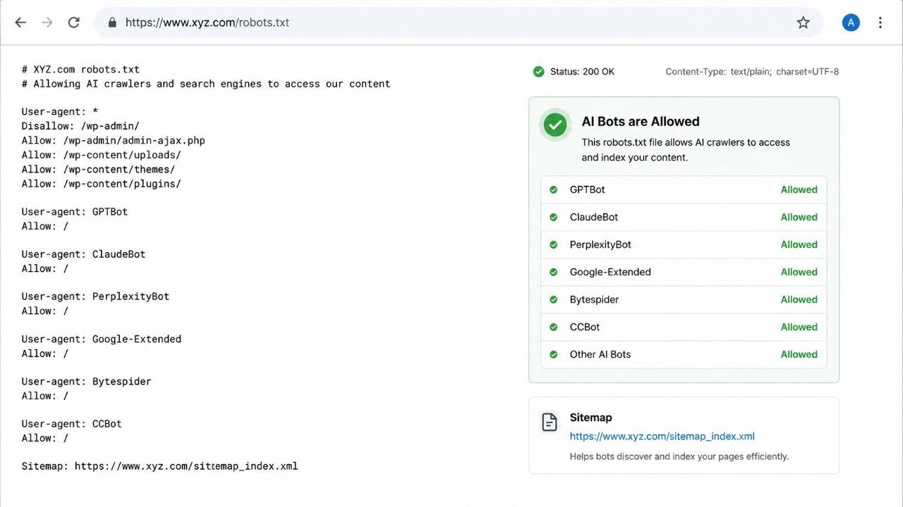Click the 'User-agent: ClaudeBot' line
903x507 pixels.
pos(83,254)
